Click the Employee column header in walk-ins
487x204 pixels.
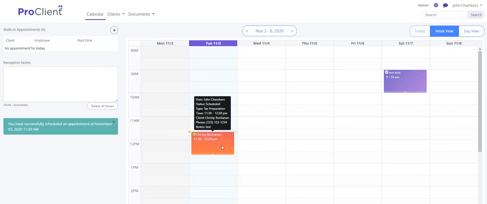point(42,40)
